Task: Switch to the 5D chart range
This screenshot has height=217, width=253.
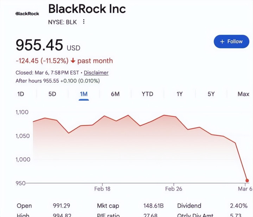Action: pos(52,94)
